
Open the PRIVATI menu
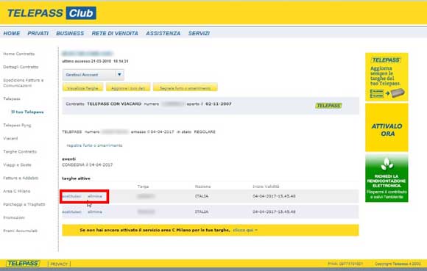(x=38, y=33)
